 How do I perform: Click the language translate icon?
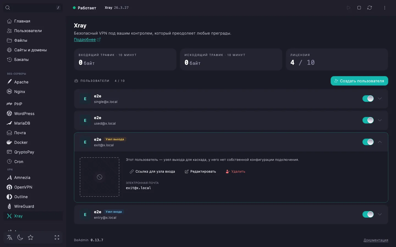pyautogui.click(x=10, y=237)
